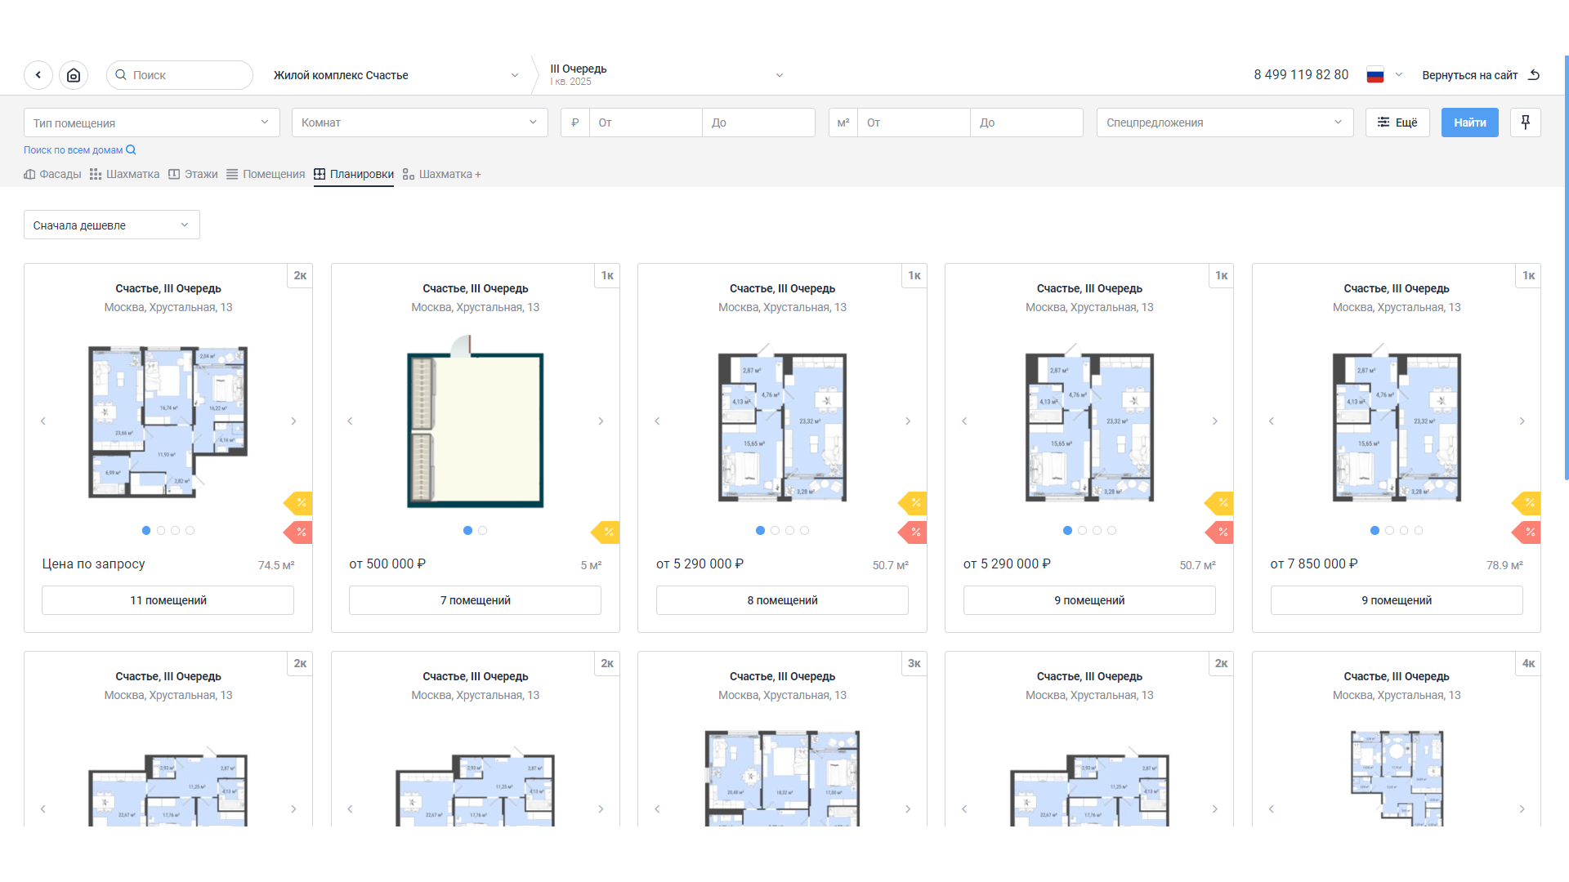Show previous image on 3к layout card
Screen dimensions: 1569x882
click(657, 809)
